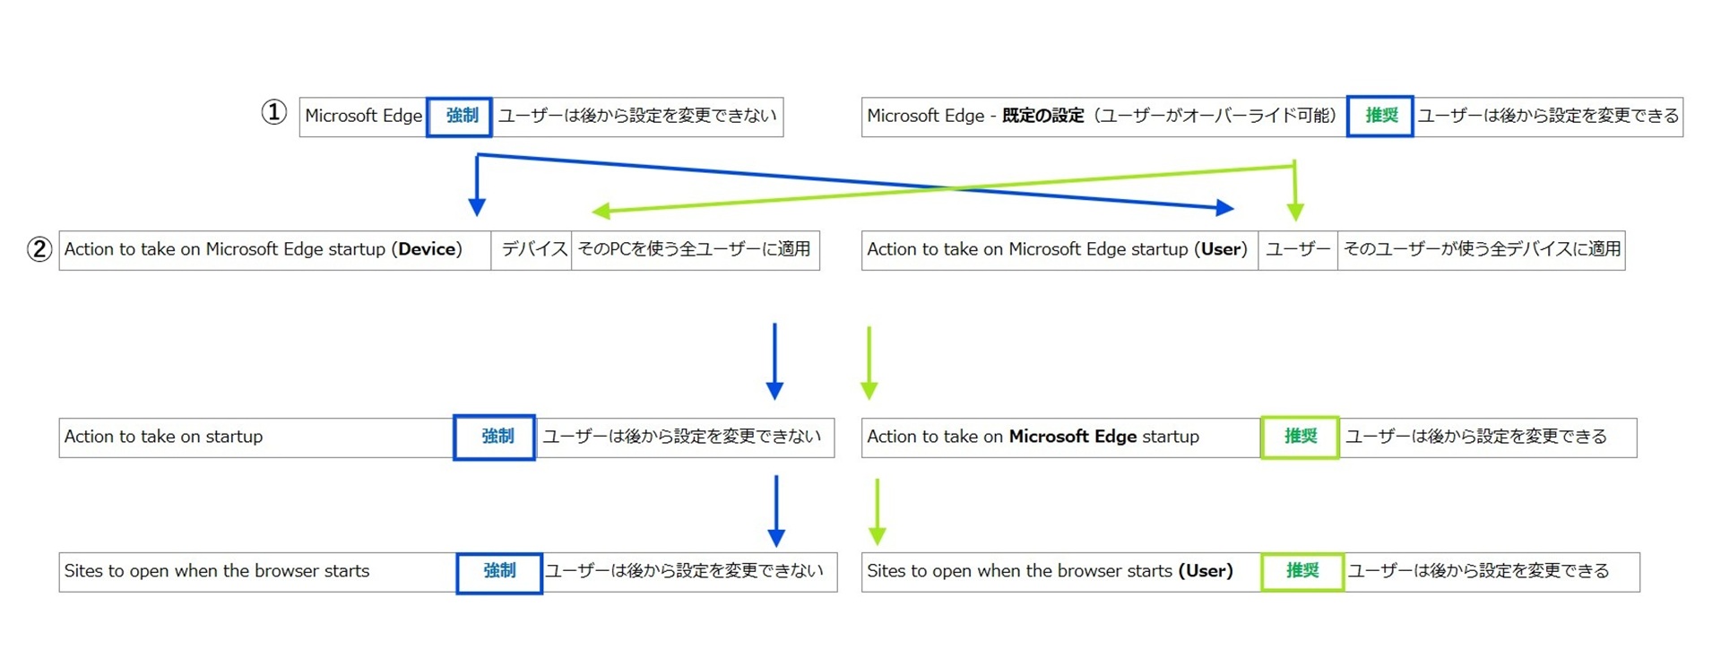Screen dimensions: 1721x667
Task: Select the 強制 badge beside 'Microsoft Edge'
Action: pos(460,117)
